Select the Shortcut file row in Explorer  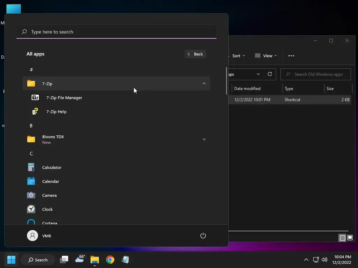(x=290, y=99)
